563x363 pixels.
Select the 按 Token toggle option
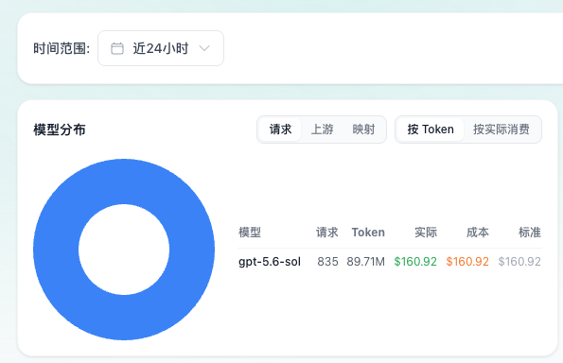(x=431, y=130)
